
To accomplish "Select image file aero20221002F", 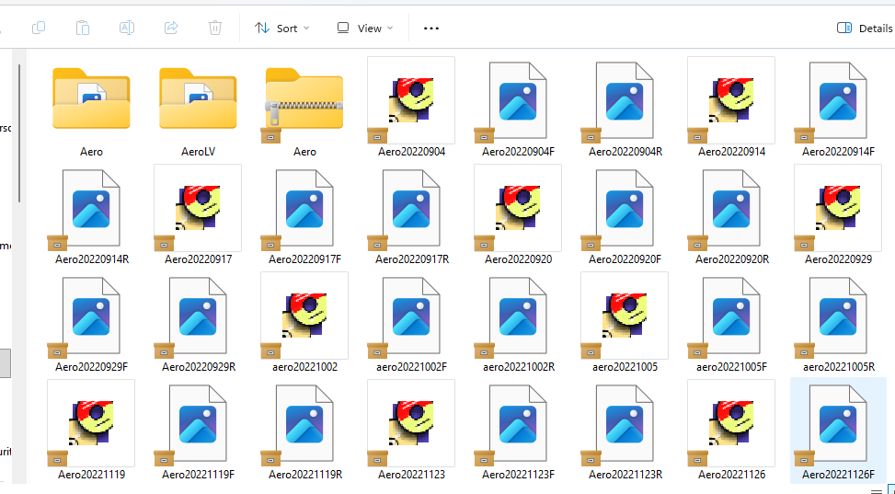I will click(x=411, y=323).
